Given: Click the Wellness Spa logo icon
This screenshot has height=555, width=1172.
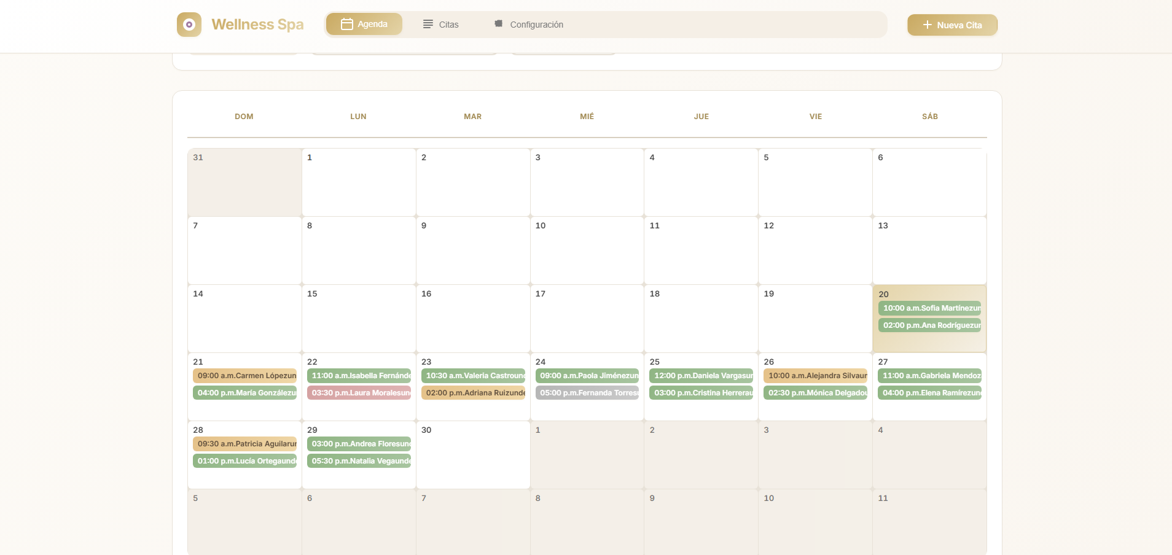Looking at the screenshot, I should (189, 25).
